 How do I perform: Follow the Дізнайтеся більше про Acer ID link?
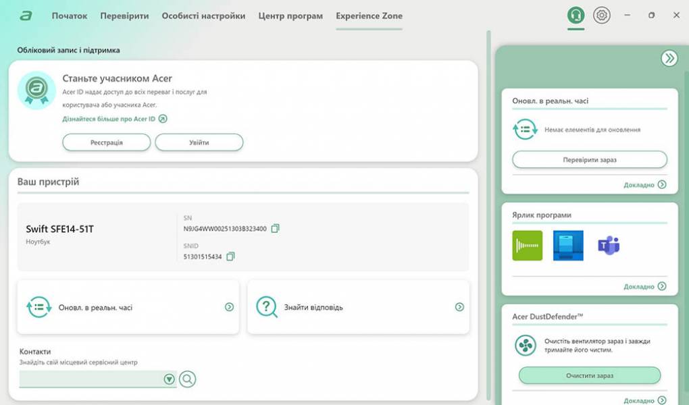tap(109, 119)
